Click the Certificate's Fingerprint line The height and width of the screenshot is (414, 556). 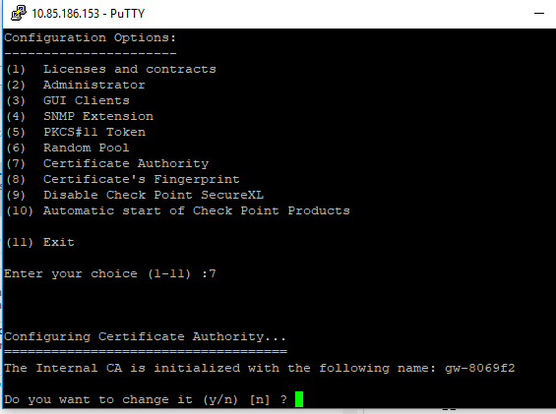pyautogui.click(x=122, y=179)
